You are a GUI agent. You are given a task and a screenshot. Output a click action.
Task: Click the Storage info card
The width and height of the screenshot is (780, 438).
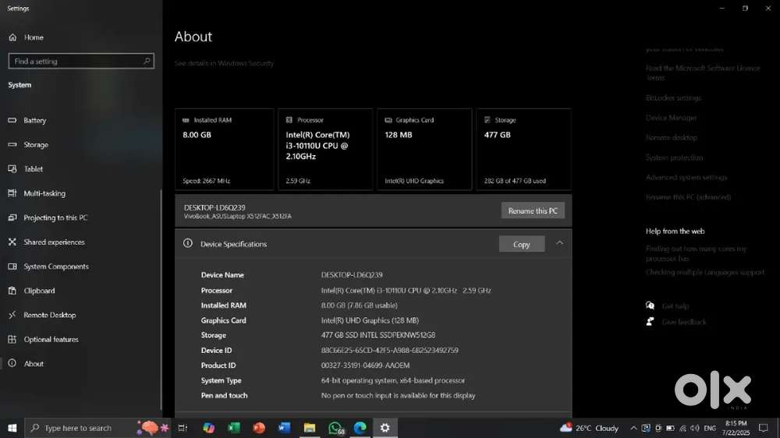click(x=523, y=150)
